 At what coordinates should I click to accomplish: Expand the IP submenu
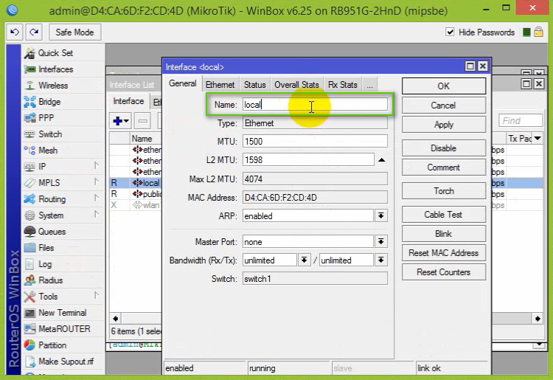click(x=97, y=166)
